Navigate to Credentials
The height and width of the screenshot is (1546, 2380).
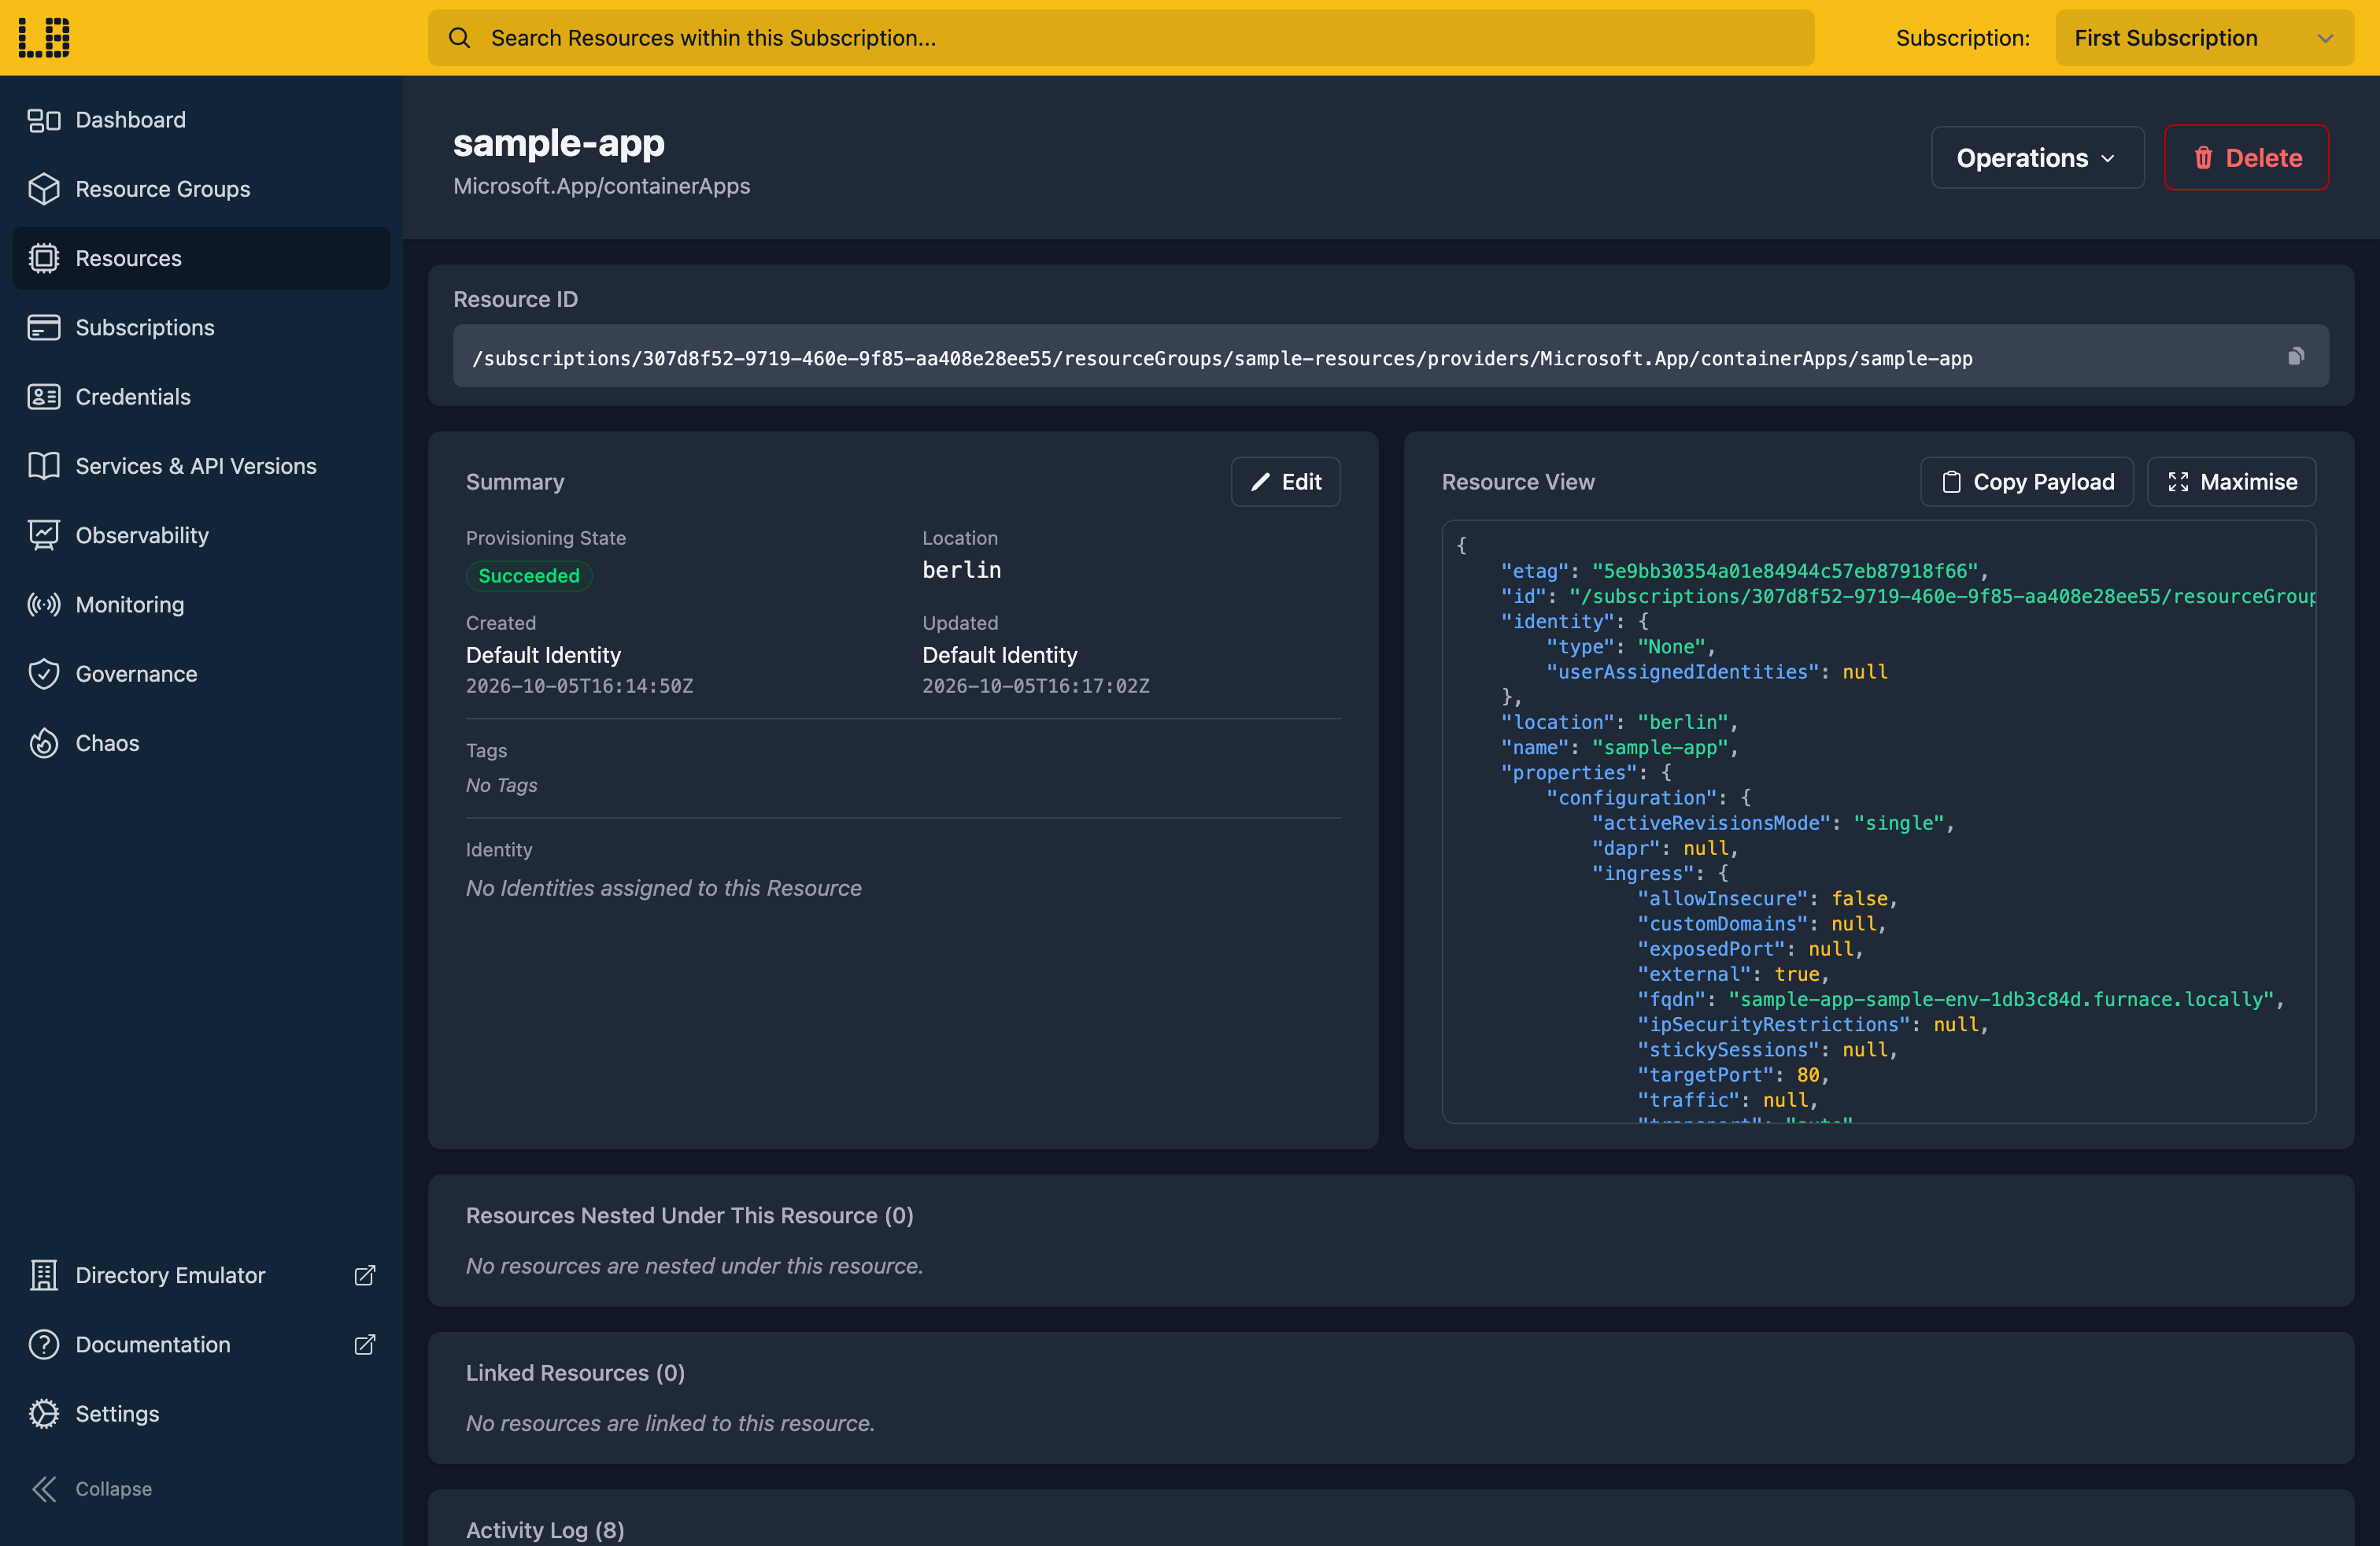[x=201, y=397]
